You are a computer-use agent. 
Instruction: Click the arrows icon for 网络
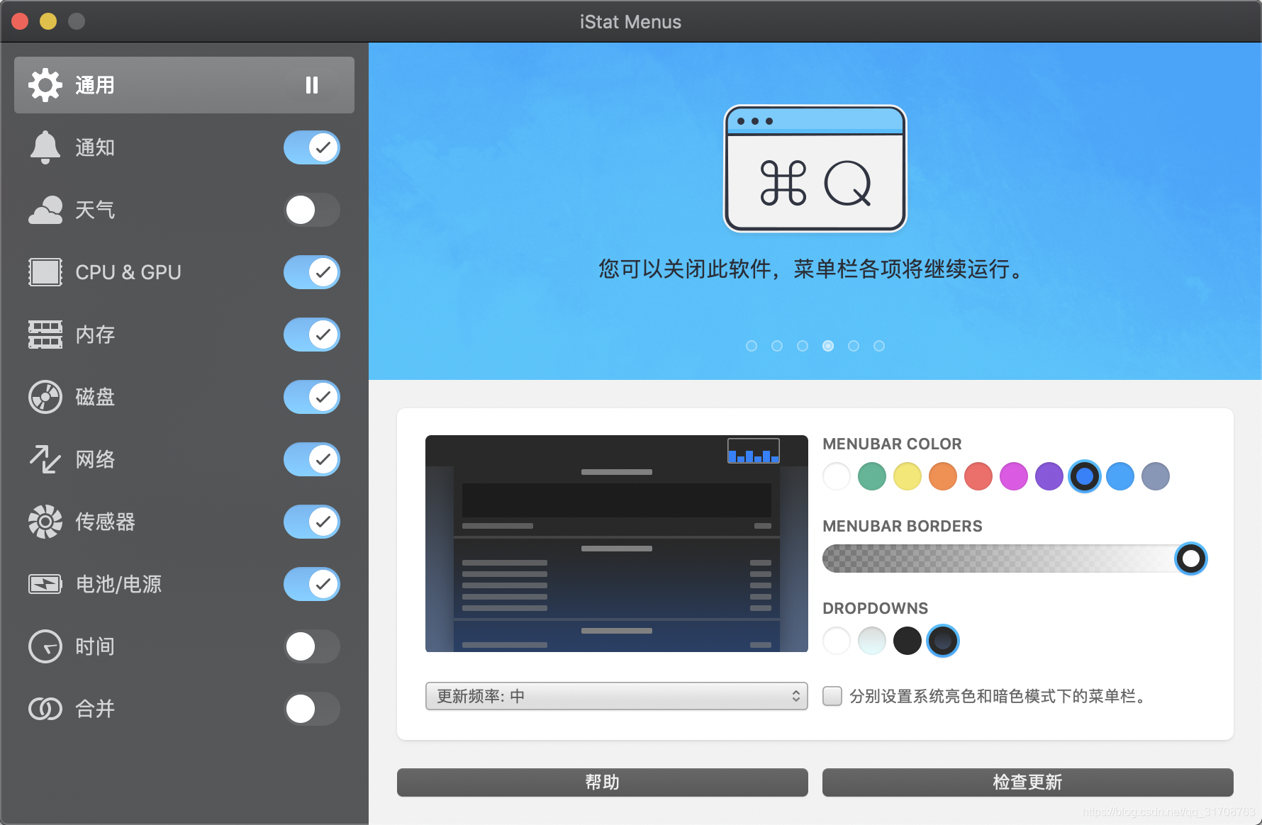pos(45,459)
